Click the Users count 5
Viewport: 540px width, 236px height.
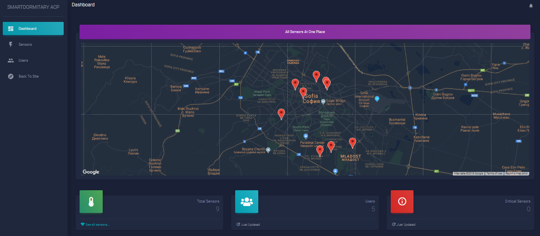pyautogui.click(x=373, y=209)
